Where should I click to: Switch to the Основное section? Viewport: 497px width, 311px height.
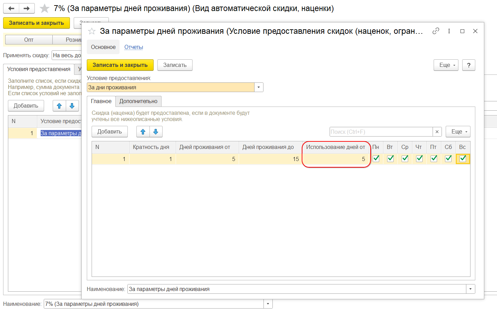(103, 47)
